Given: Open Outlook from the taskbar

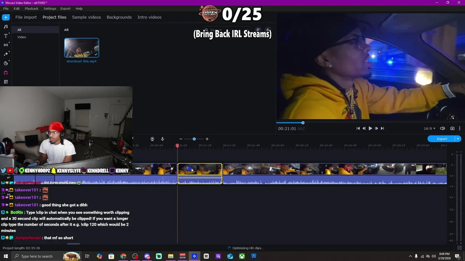Looking at the screenshot, I should pos(230,256).
